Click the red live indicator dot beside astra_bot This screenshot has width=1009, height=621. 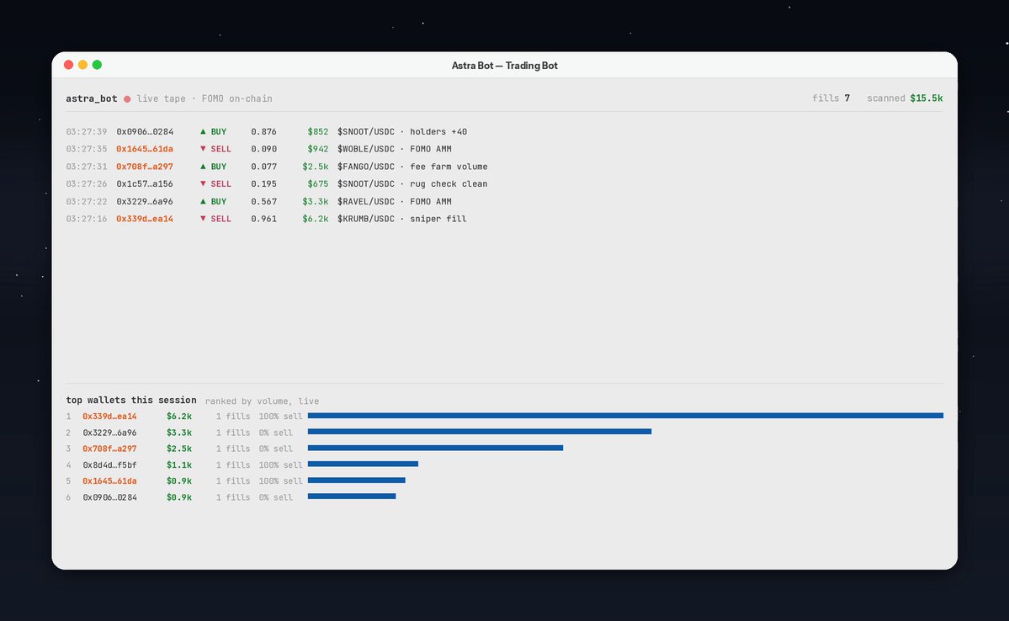pyautogui.click(x=127, y=99)
